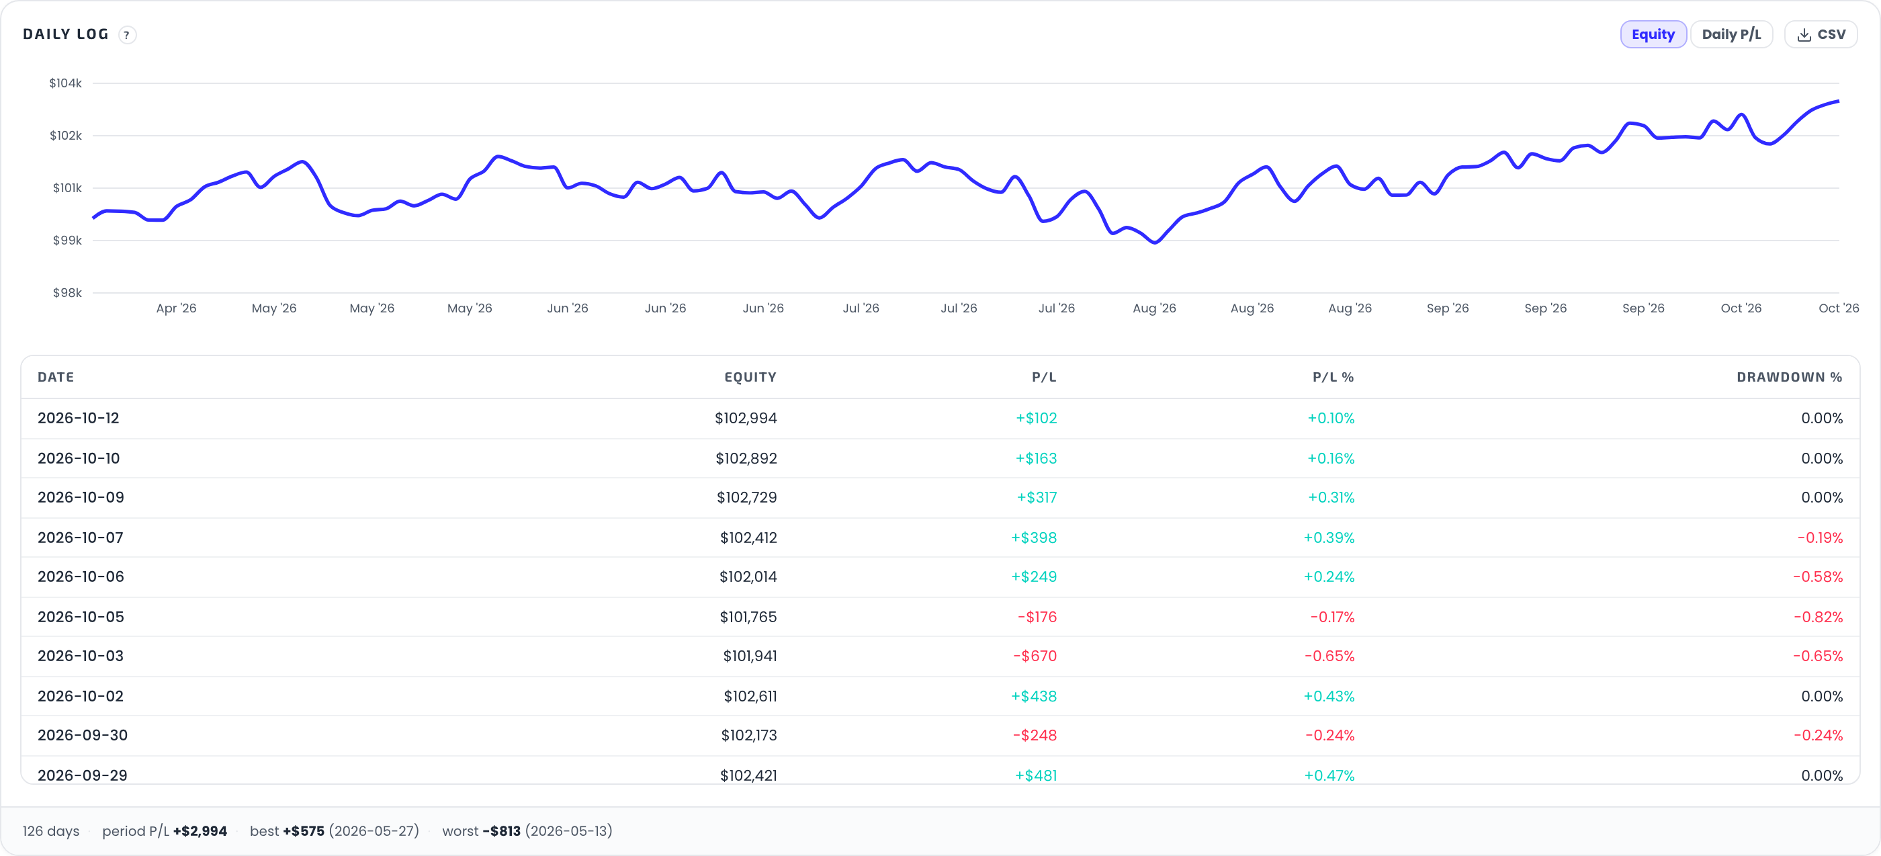This screenshot has width=1881, height=856.
Task: Click the +0.39% P/L percent cell
Action: 1329,538
